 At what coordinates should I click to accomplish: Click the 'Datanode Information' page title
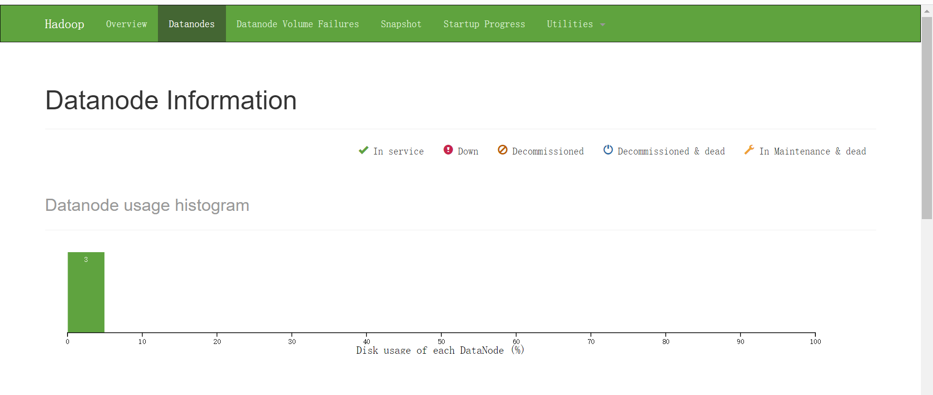tap(171, 101)
